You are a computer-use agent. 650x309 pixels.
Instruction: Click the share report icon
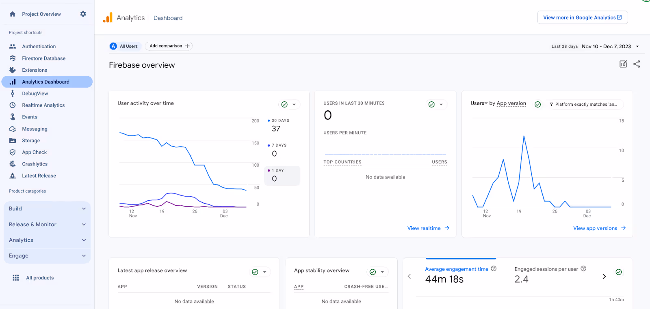tap(637, 64)
